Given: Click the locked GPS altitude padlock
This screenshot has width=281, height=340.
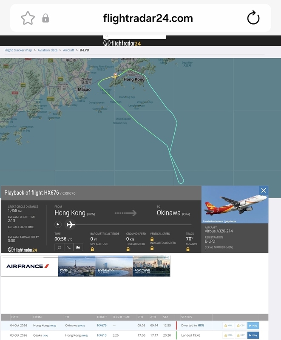Looking at the screenshot, I should pyautogui.click(x=92, y=249).
